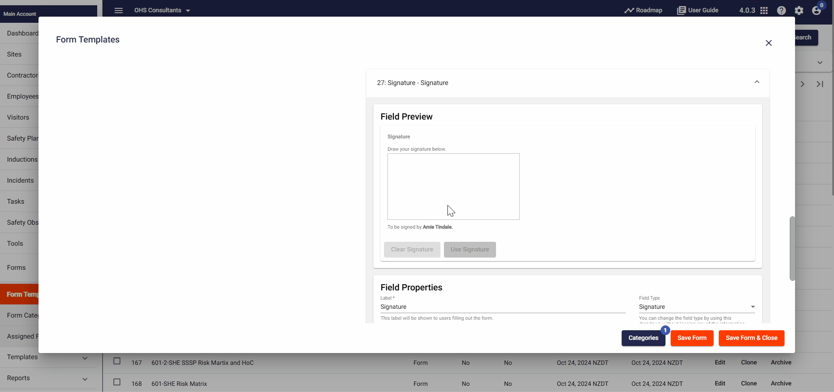Click Edit for 601-SHE Risk Matrix row
This screenshot has width=834, height=392.
720,383
